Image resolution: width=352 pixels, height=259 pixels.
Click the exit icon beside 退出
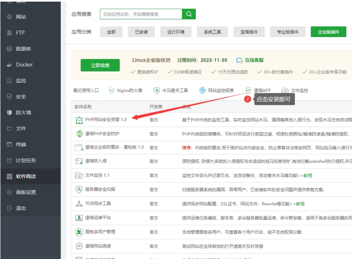[x=9, y=208]
